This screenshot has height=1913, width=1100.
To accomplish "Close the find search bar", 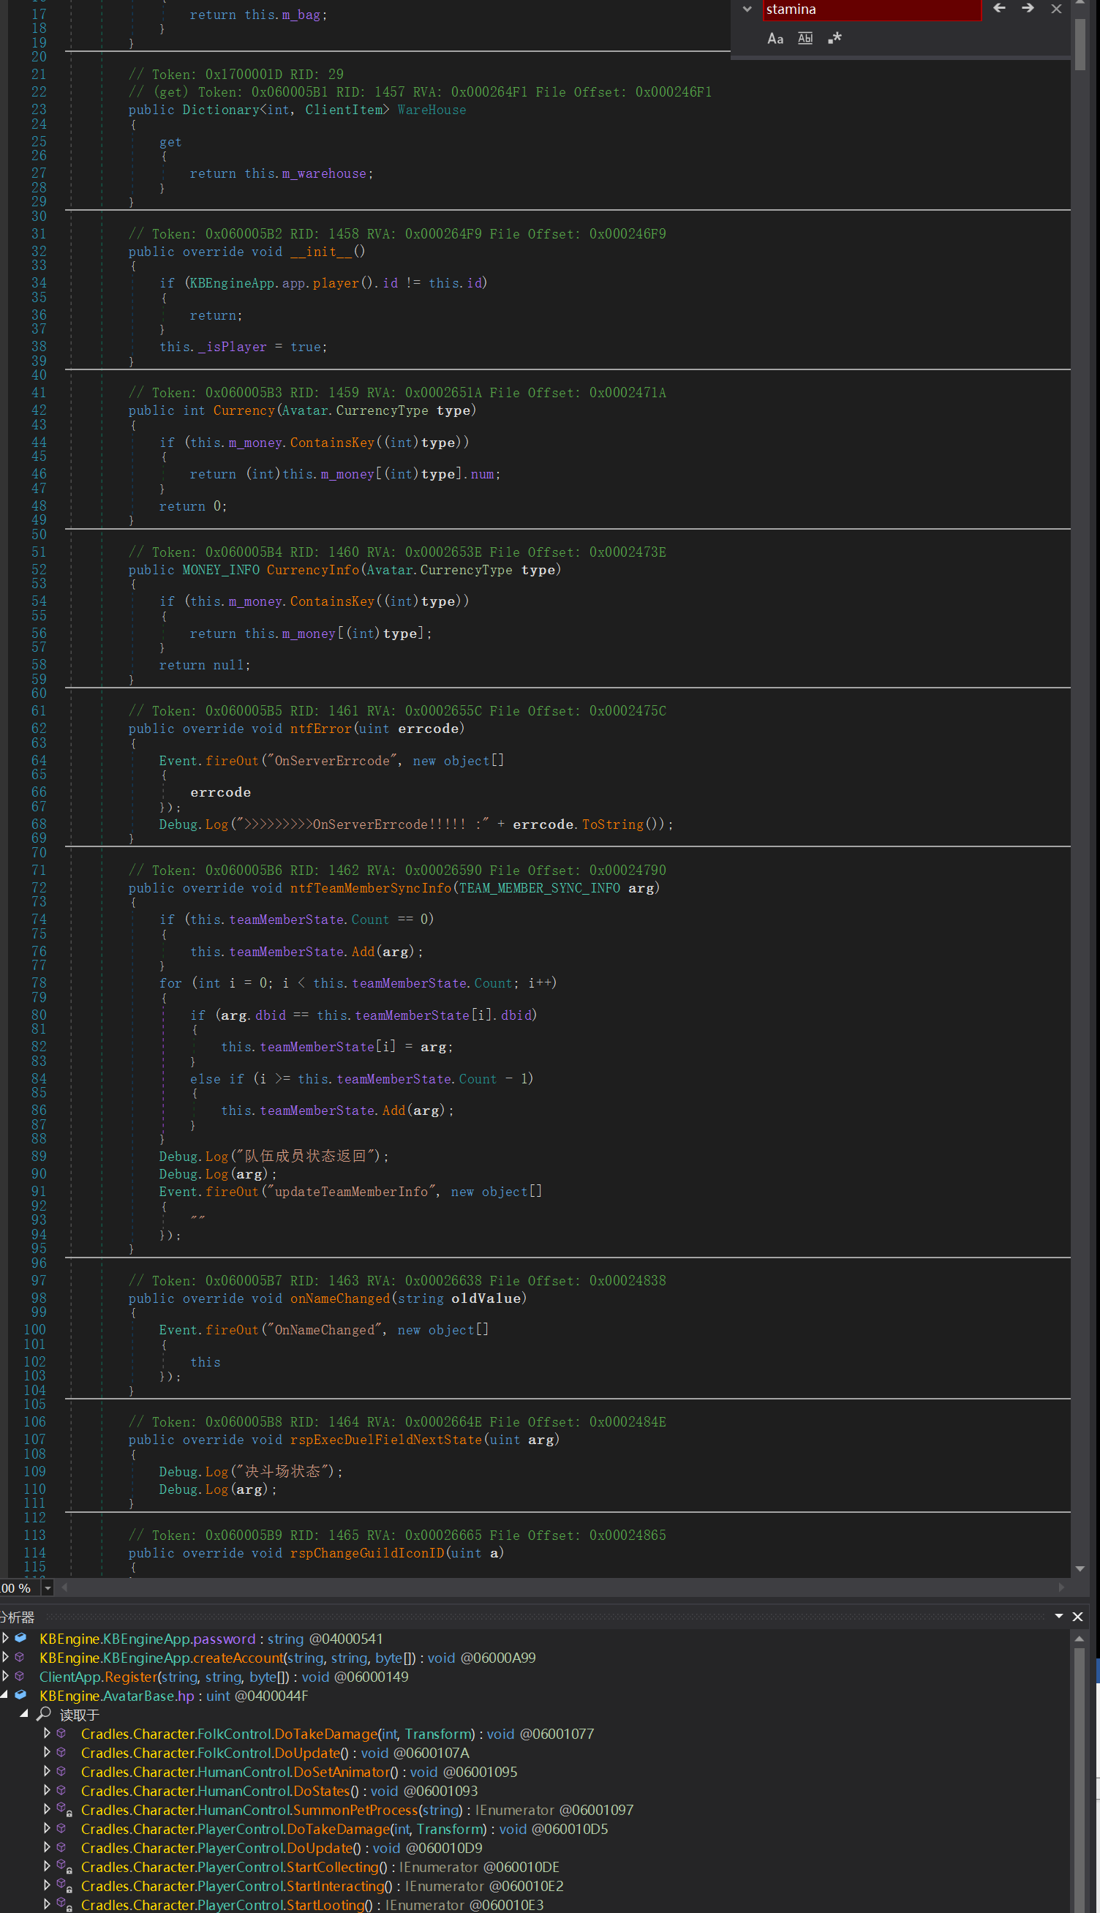I will (1056, 9).
